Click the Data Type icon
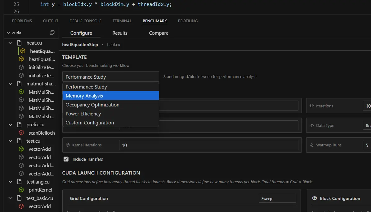 coord(312,126)
